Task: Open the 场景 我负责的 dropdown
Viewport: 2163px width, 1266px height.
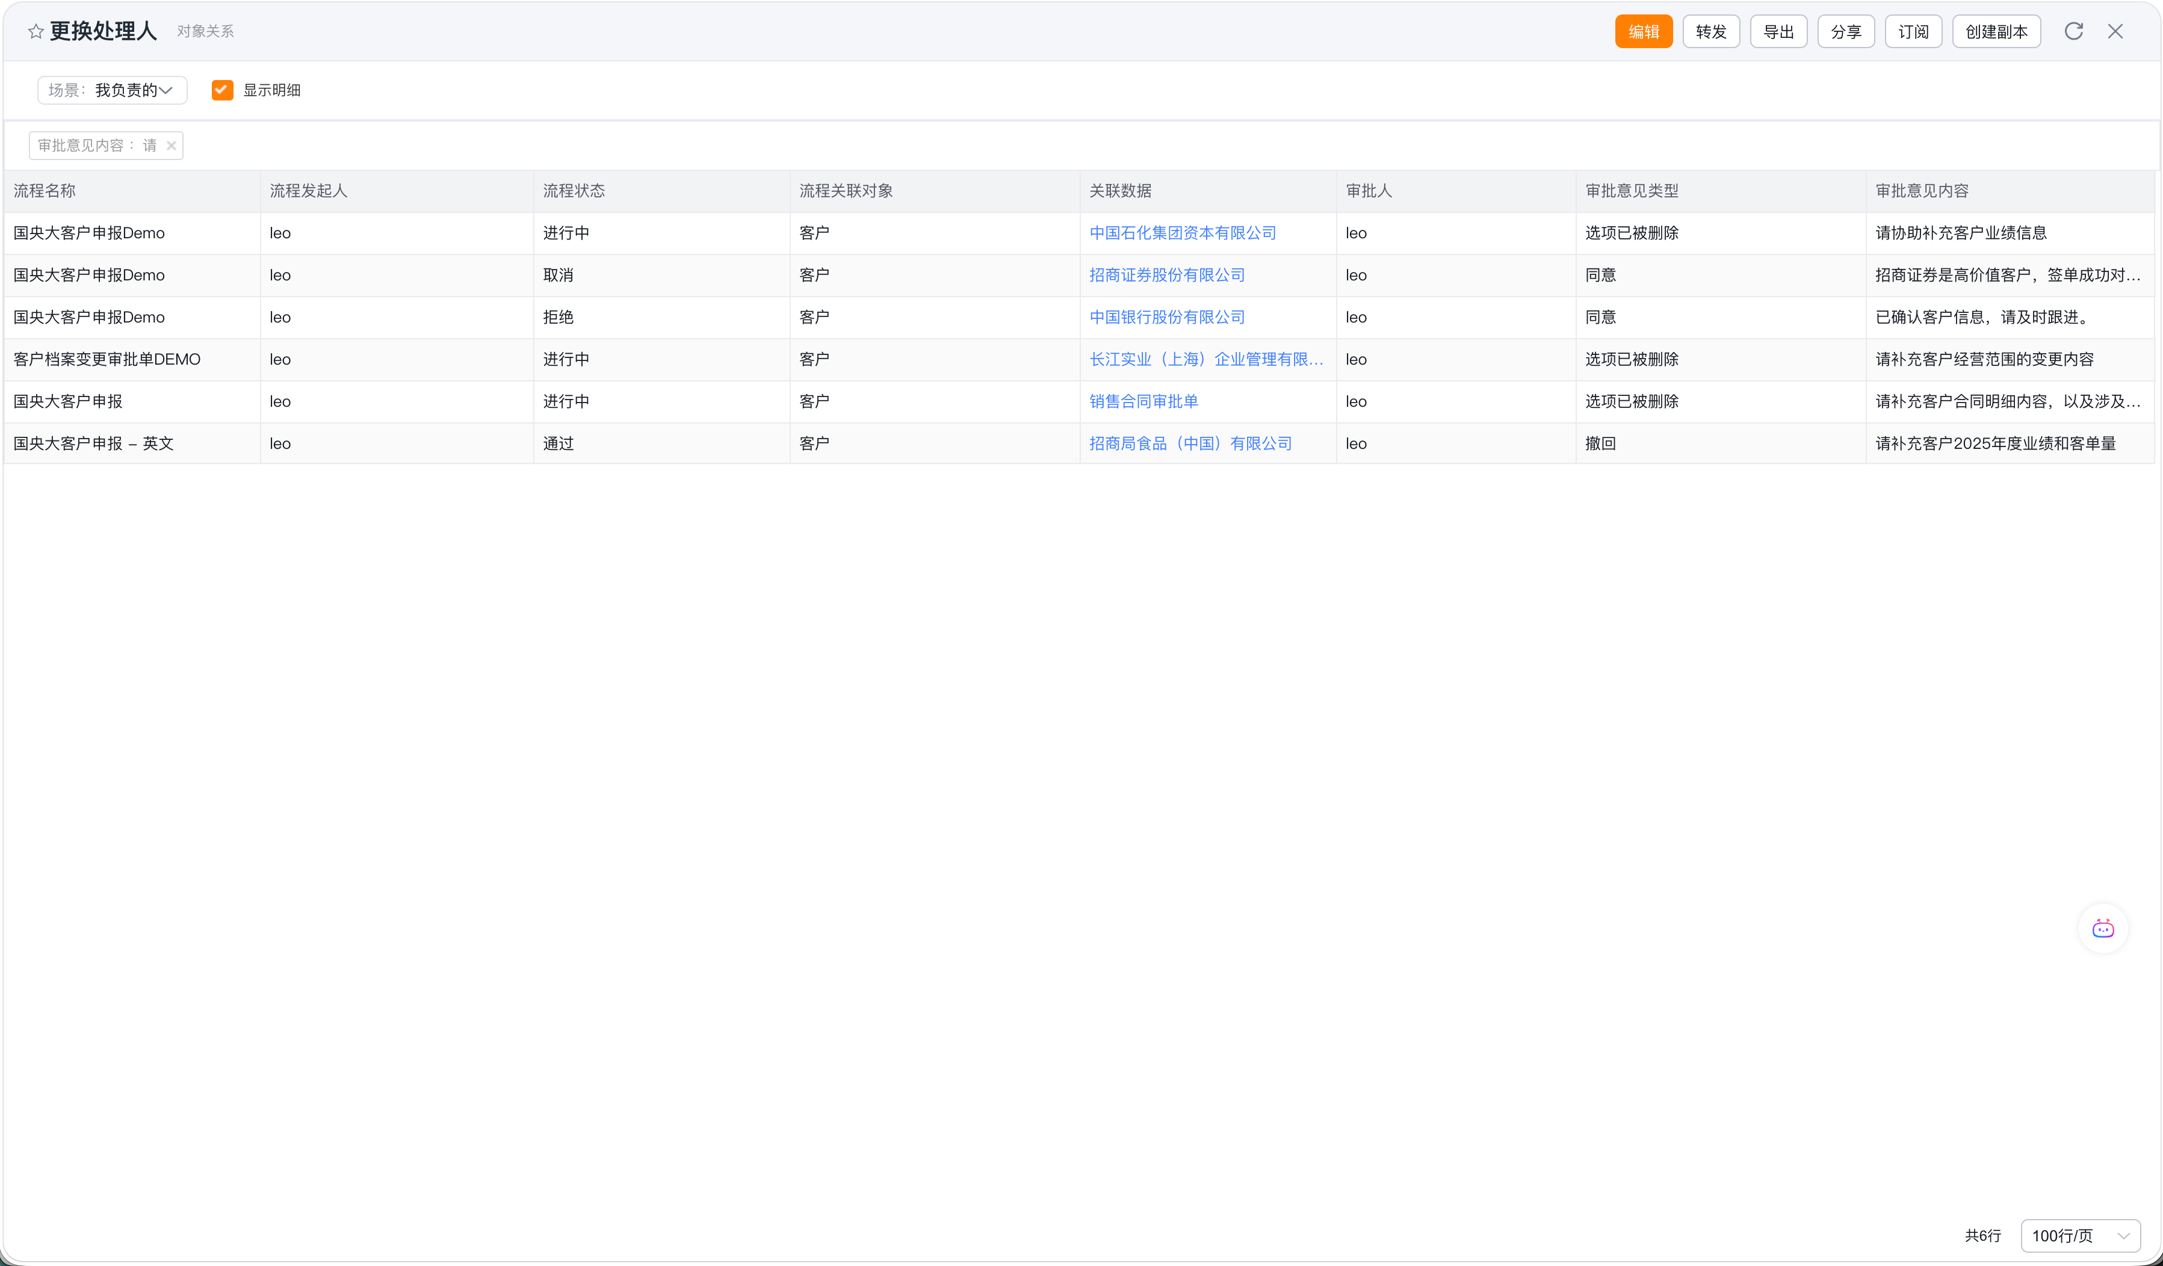Action: click(x=113, y=90)
